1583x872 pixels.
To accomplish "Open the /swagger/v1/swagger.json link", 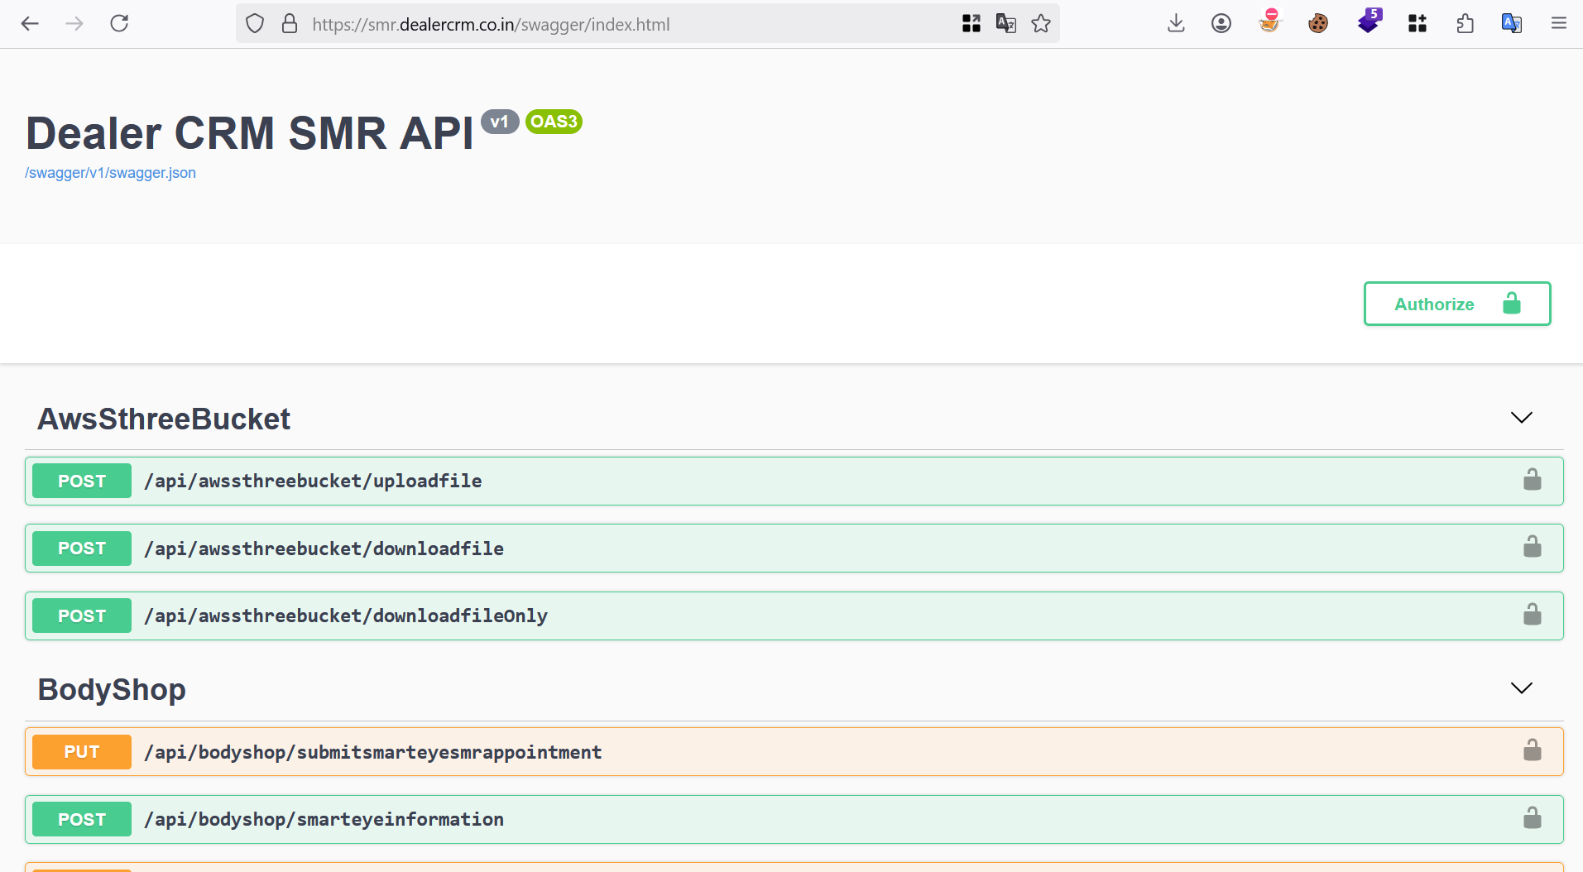I will (110, 173).
